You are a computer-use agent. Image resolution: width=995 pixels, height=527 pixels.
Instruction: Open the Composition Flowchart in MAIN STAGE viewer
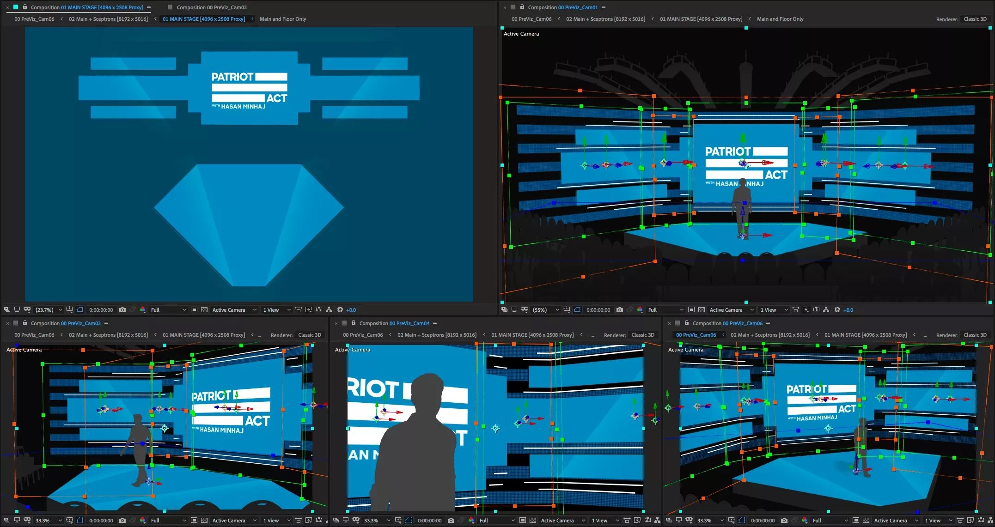pyautogui.click(x=329, y=310)
